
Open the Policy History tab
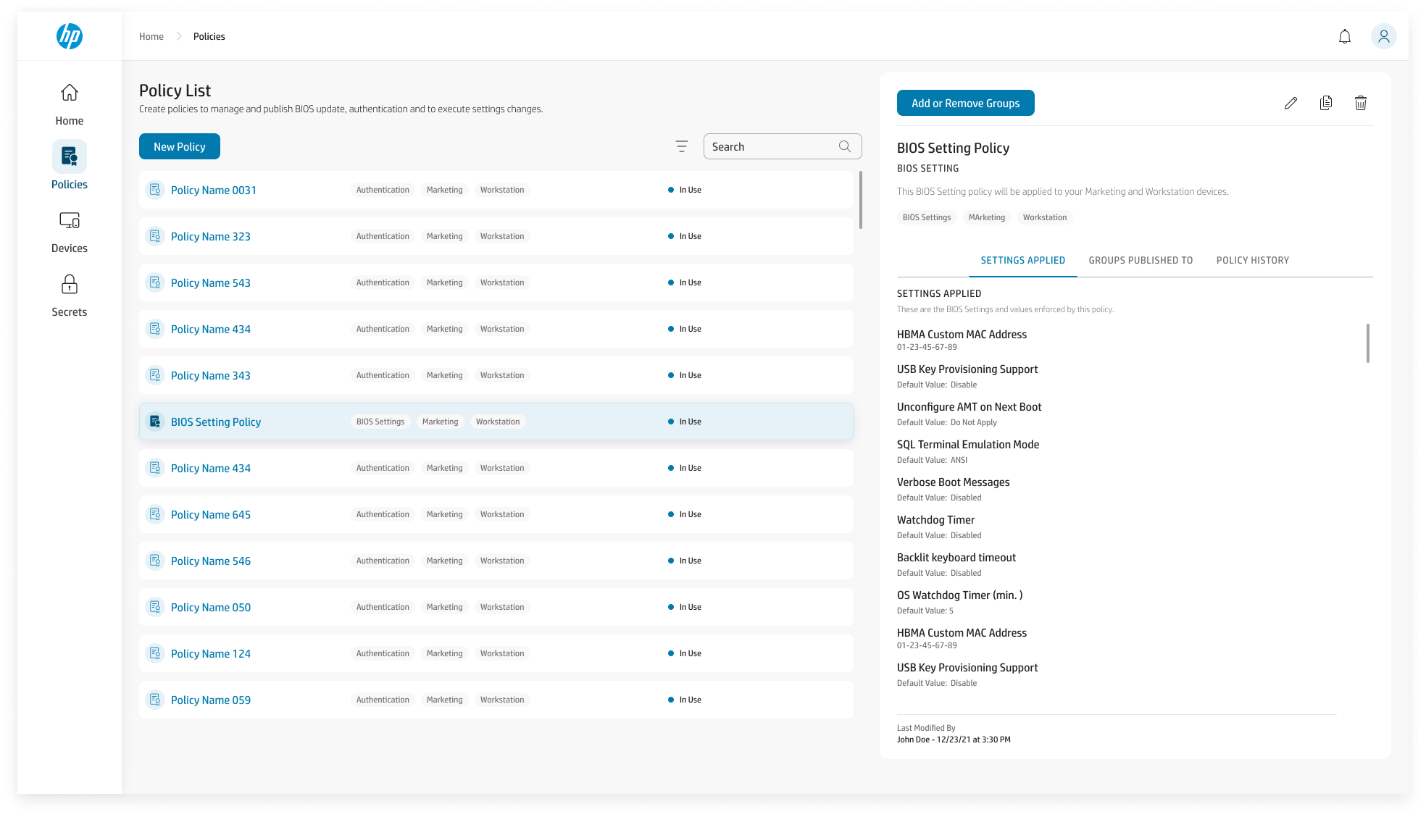[1253, 260]
